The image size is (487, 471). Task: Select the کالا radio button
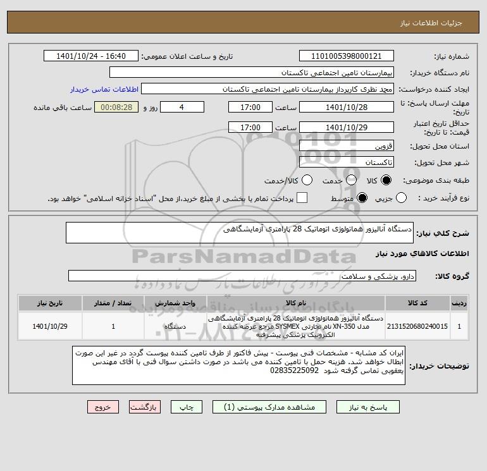(x=386, y=180)
